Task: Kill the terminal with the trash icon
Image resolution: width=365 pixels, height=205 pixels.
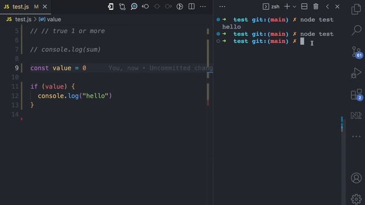Action: click(x=316, y=6)
